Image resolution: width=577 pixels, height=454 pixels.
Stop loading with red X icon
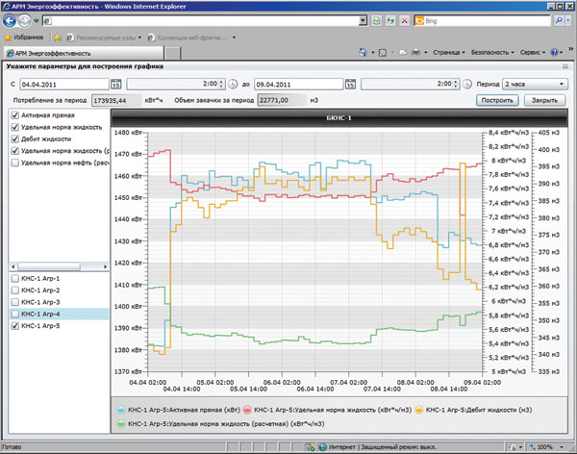click(405, 21)
